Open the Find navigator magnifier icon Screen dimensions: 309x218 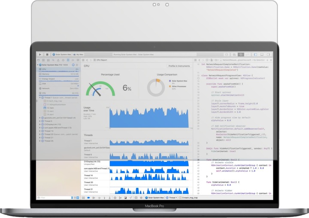point(53,60)
